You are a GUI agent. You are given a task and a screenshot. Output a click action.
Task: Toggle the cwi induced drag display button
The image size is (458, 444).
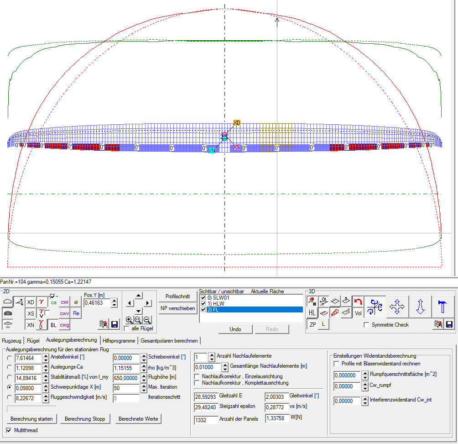65,302
